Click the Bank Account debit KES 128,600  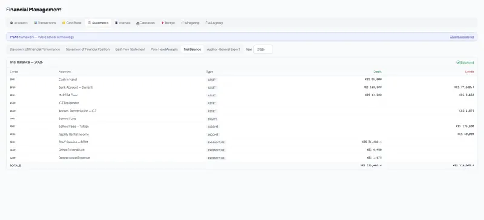[x=373, y=87]
